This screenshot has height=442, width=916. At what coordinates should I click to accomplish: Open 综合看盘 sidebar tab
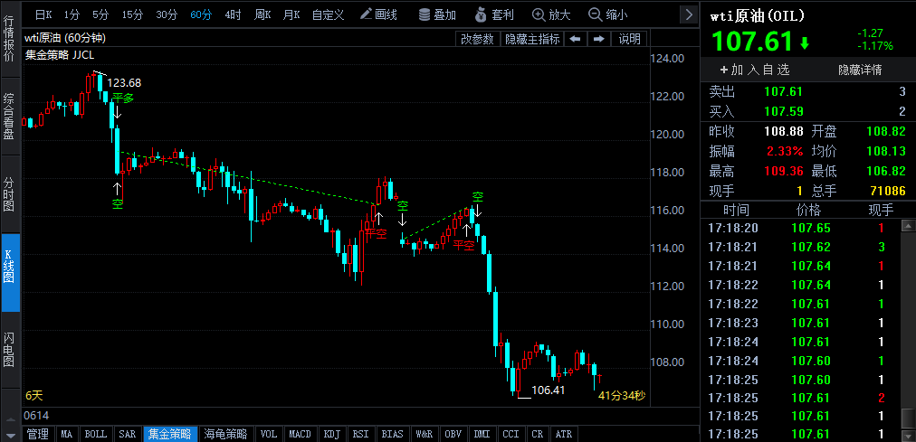point(10,117)
